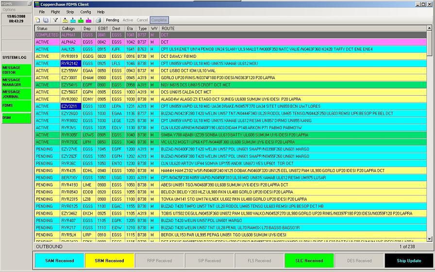Click the scroll down arrow of flight list
This screenshot has height=272, width=435.
coord(429,238)
